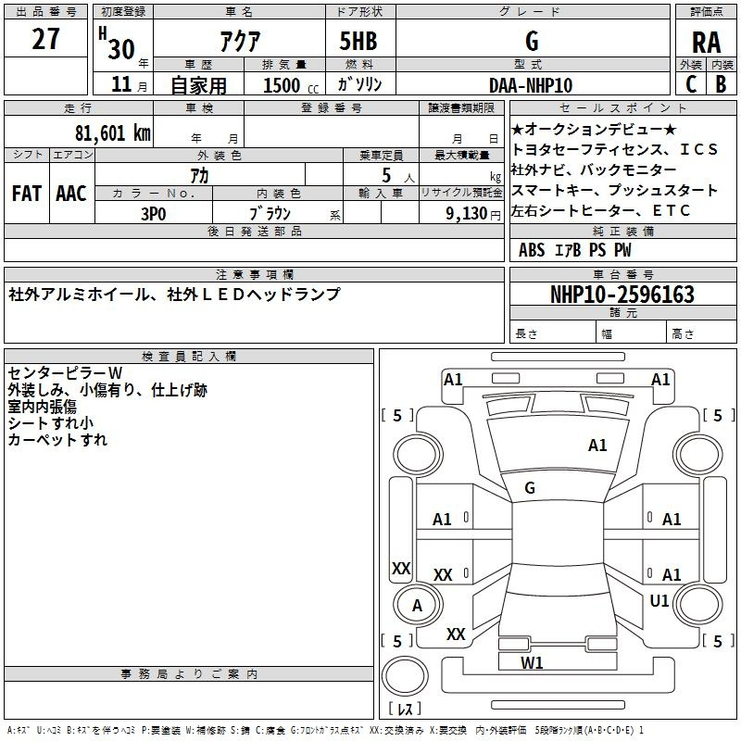
Task: Click the XX mark on the rear quarter panel
Action: point(456,634)
